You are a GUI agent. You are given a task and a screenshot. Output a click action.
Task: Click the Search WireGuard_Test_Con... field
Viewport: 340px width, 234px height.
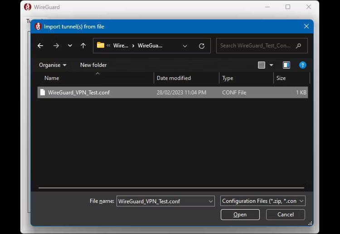click(x=256, y=46)
